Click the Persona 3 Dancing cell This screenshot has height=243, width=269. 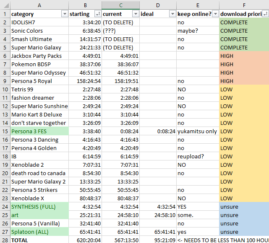coord(39,140)
